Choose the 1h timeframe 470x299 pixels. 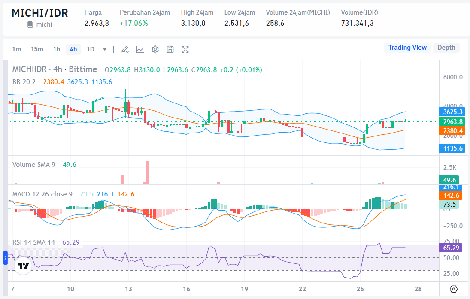click(x=57, y=49)
